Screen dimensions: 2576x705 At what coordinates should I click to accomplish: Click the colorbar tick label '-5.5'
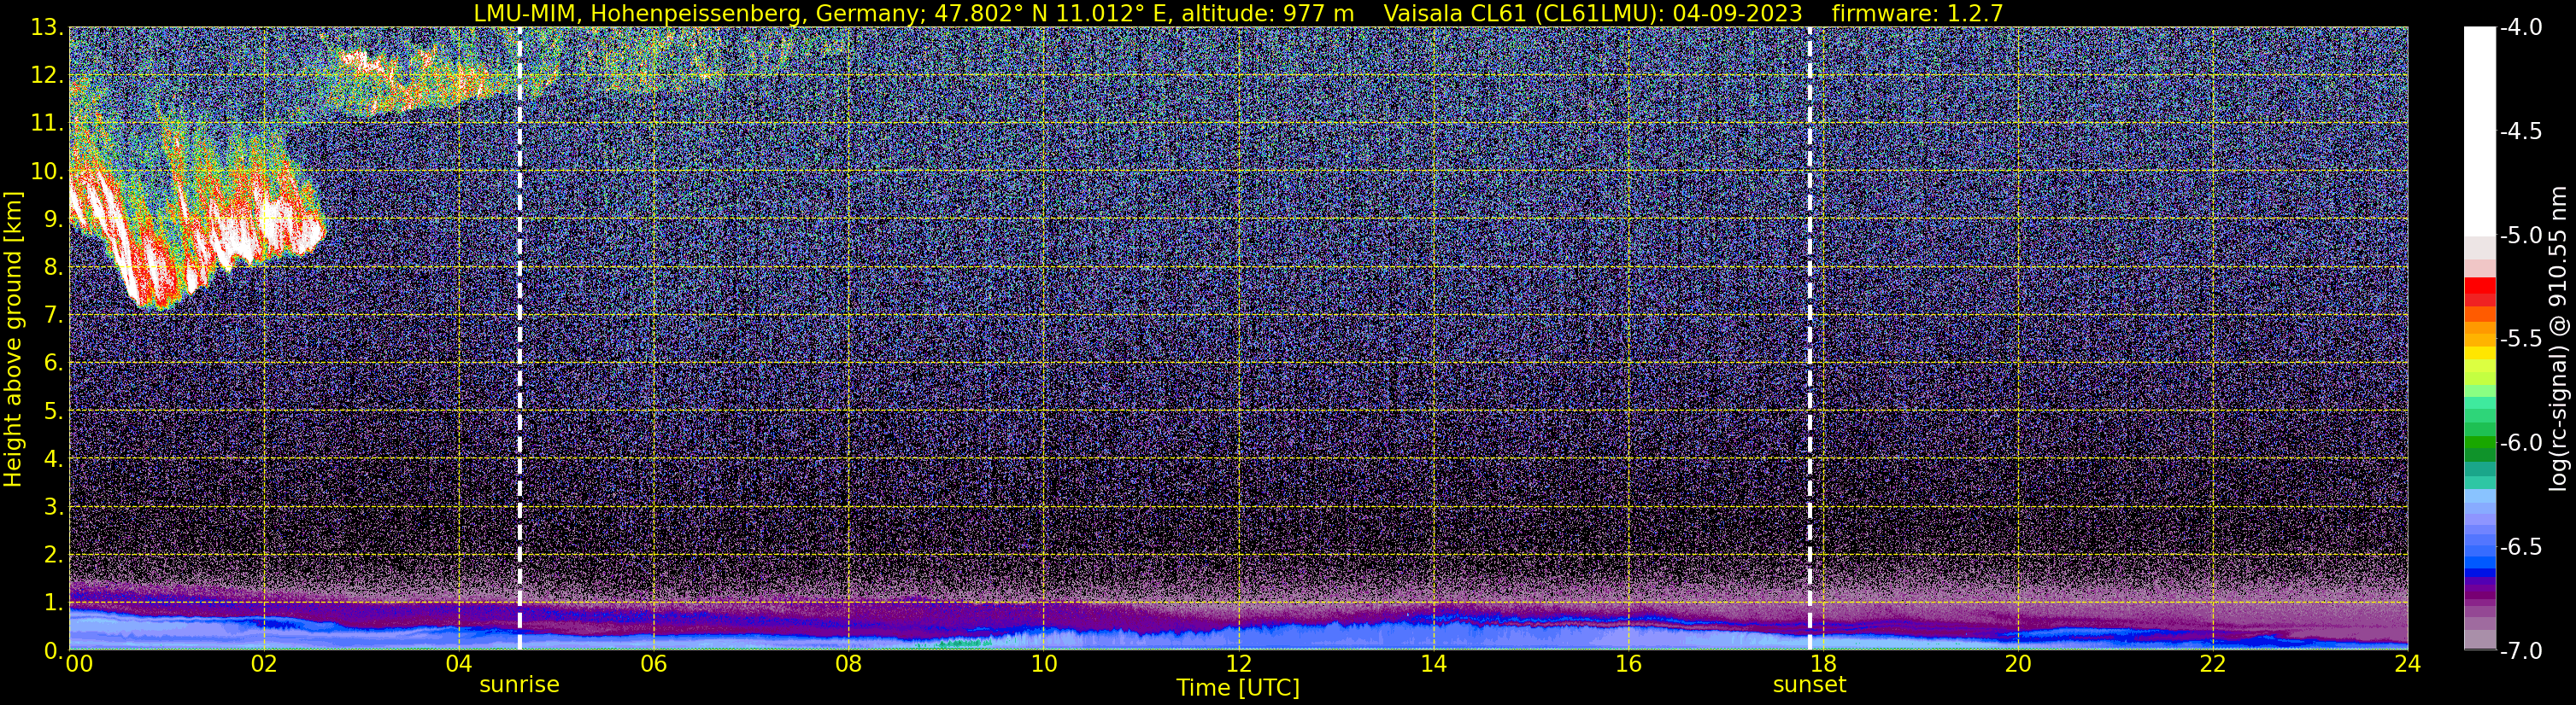[x=2520, y=340]
